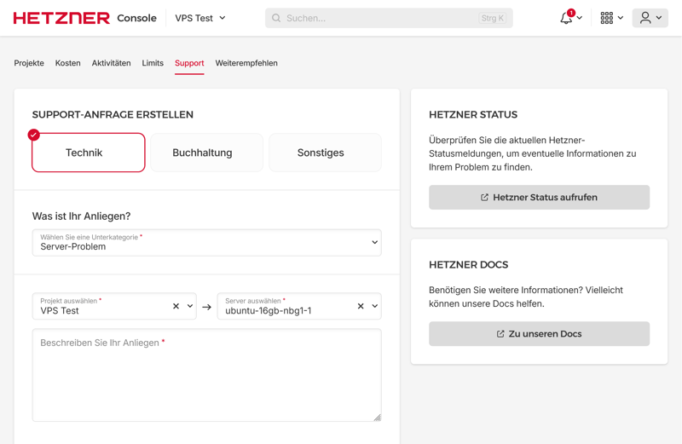Open the apps grid menu icon
Screen dimensions: 682x444
[607, 18]
